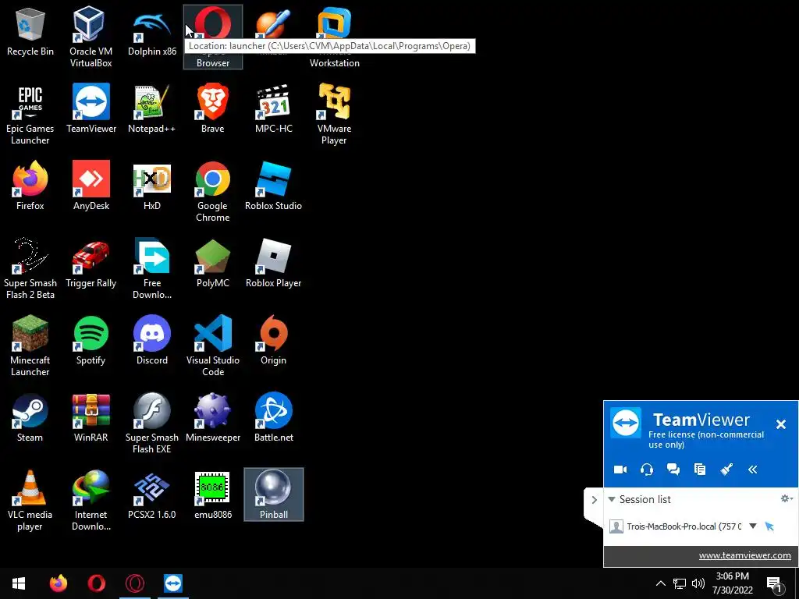Select the Minecraft Launcher desktop icon
The image size is (799, 599).
30,346
